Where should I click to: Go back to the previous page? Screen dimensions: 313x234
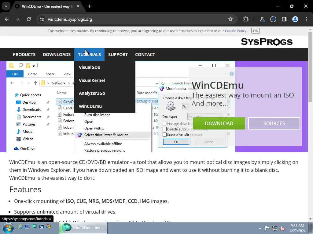pyautogui.click(x=7, y=19)
